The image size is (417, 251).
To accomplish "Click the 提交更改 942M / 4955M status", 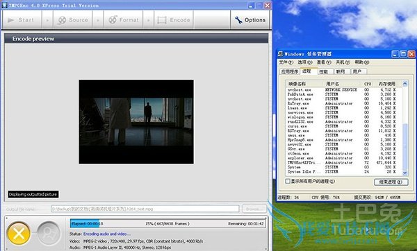I will point(377,198).
